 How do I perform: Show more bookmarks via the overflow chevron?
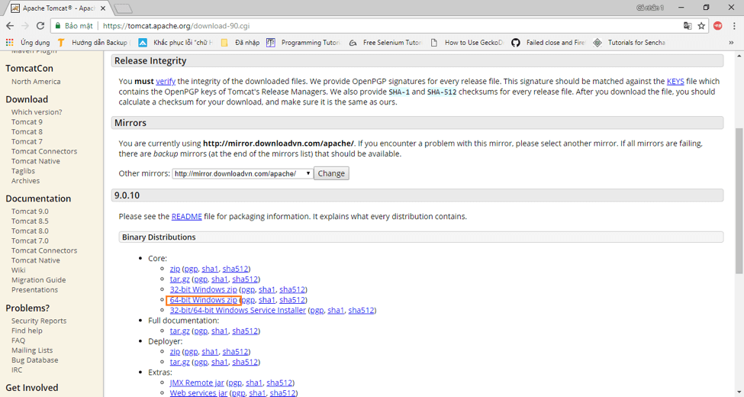coord(731,42)
